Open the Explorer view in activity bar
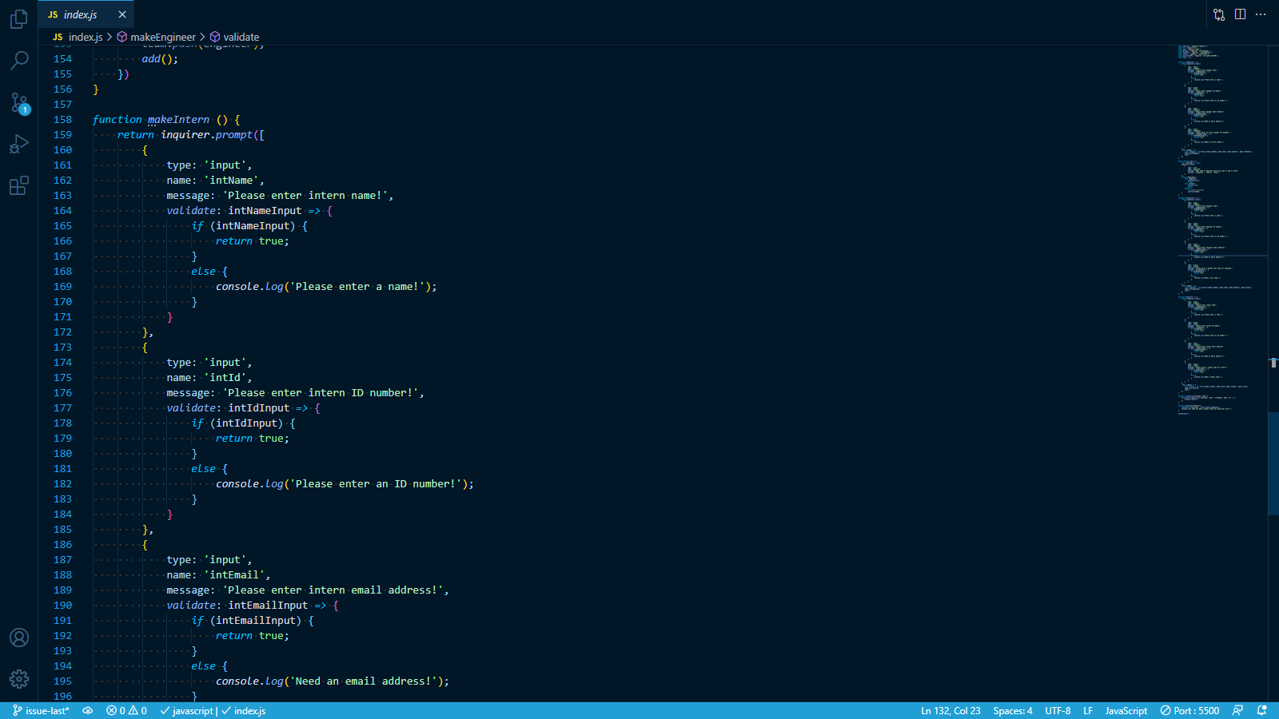The width and height of the screenshot is (1279, 719). pyautogui.click(x=19, y=18)
